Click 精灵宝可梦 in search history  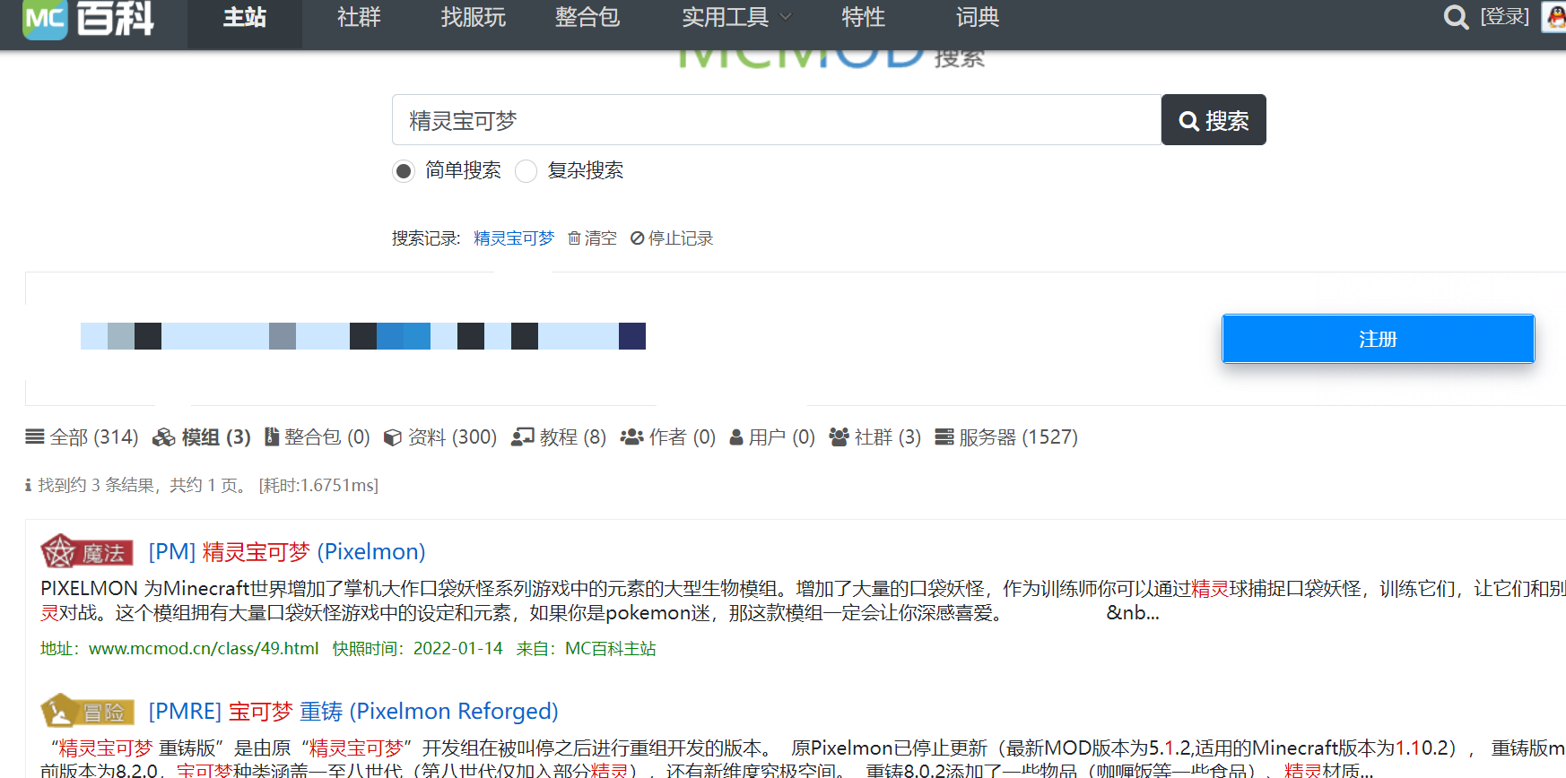tap(514, 238)
